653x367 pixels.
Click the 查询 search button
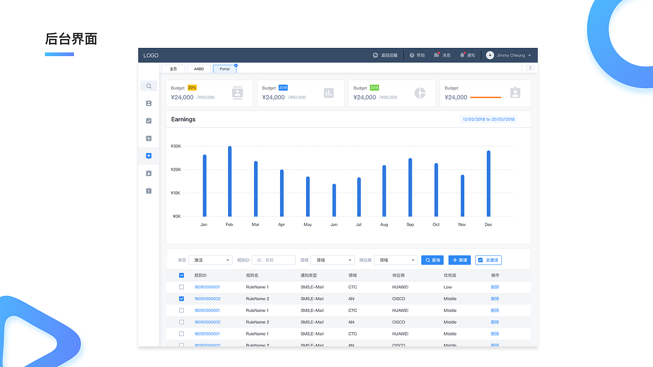coord(432,260)
